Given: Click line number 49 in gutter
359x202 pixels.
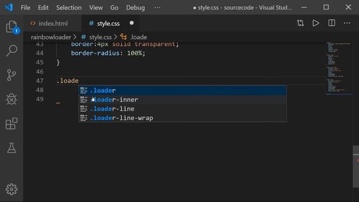Looking at the screenshot, I should coord(40,99).
